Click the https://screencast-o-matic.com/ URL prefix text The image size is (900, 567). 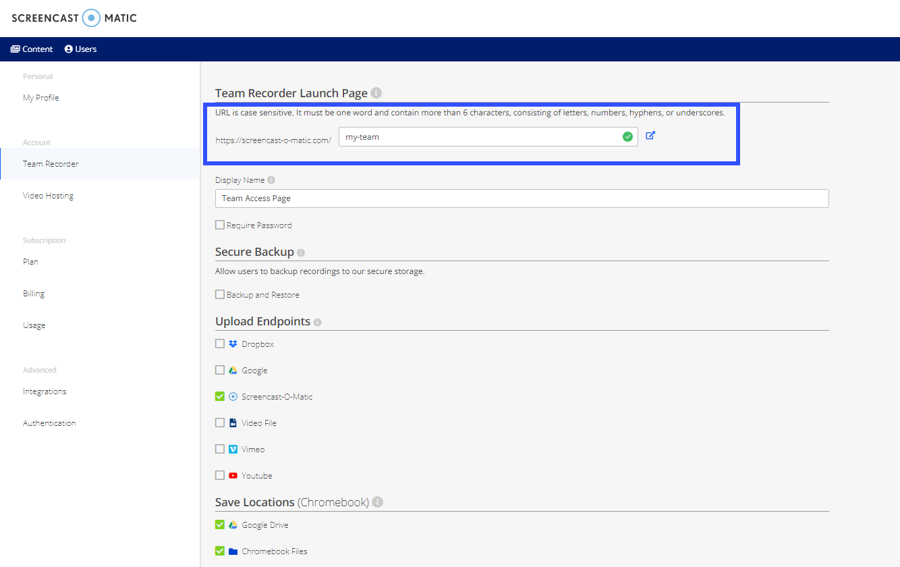(273, 140)
